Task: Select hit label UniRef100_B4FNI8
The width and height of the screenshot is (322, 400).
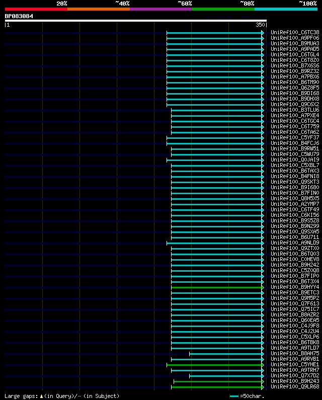Action: tap(295, 176)
